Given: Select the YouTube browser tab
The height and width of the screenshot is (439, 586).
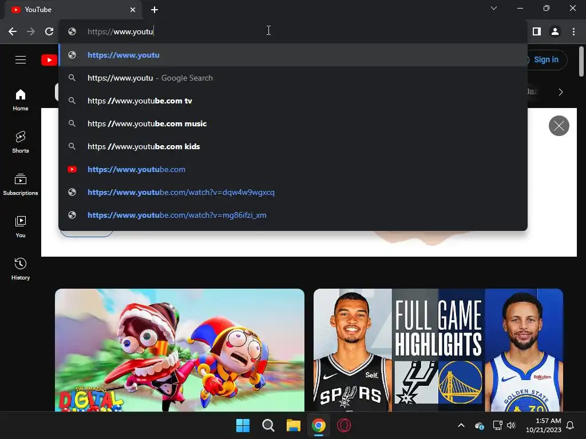Looking at the screenshot, I should pos(73,10).
